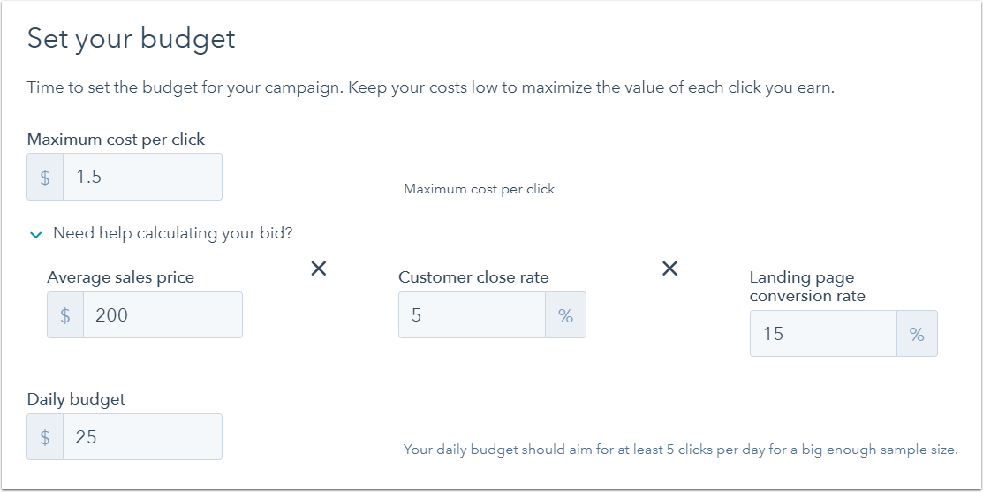Select the Landing page conversion rate field
Image resolution: width=983 pixels, height=492 pixels.
(x=824, y=333)
